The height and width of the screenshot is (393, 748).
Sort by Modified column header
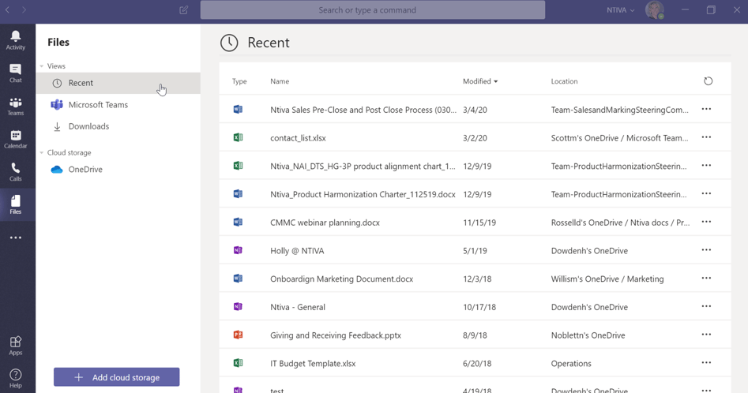click(x=480, y=81)
